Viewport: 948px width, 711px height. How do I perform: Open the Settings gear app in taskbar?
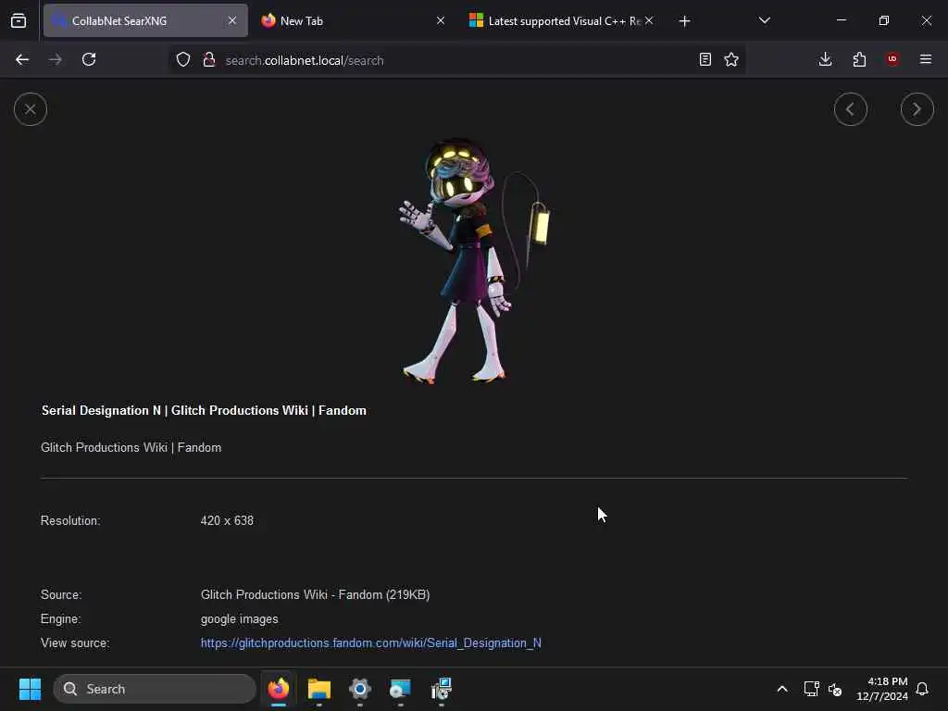coord(359,689)
